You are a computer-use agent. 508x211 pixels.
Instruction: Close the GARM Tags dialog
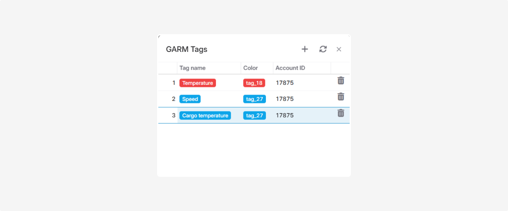coord(339,49)
